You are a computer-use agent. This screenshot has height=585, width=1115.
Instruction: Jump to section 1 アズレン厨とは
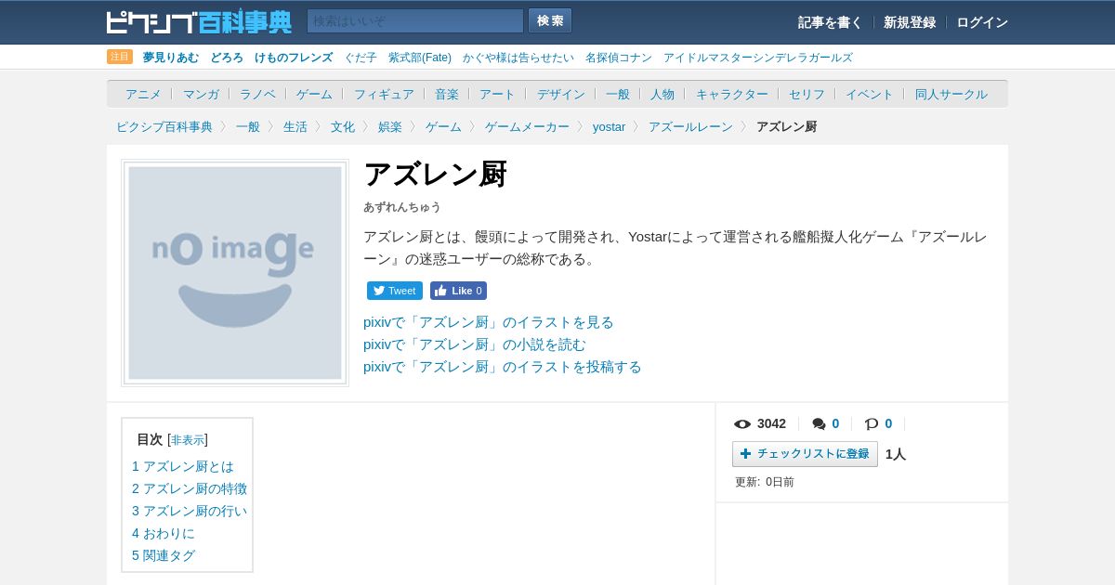pos(183,466)
